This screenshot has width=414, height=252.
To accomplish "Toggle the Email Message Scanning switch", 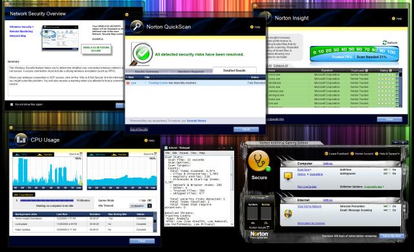I will [387, 211].
